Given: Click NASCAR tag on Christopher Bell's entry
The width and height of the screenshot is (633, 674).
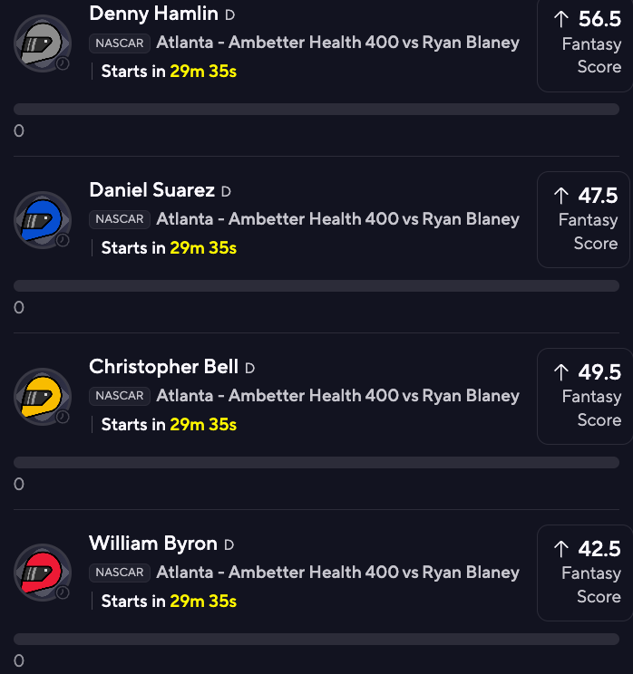Looking at the screenshot, I should pyautogui.click(x=120, y=396).
